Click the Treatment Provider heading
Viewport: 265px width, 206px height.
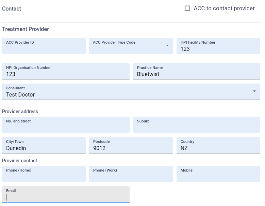[26, 29]
